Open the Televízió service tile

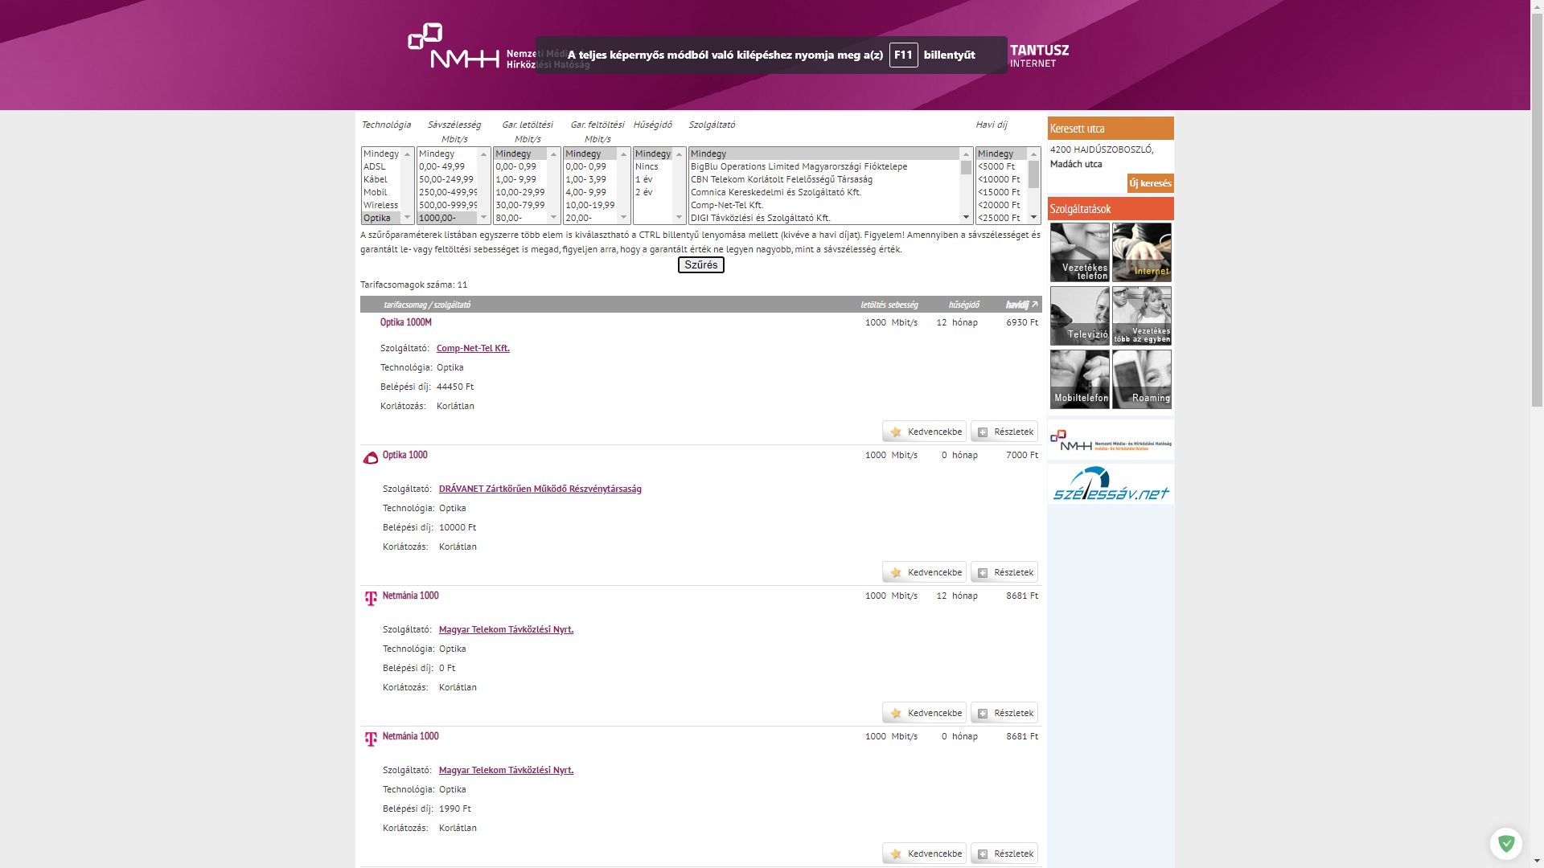tap(1079, 316)
